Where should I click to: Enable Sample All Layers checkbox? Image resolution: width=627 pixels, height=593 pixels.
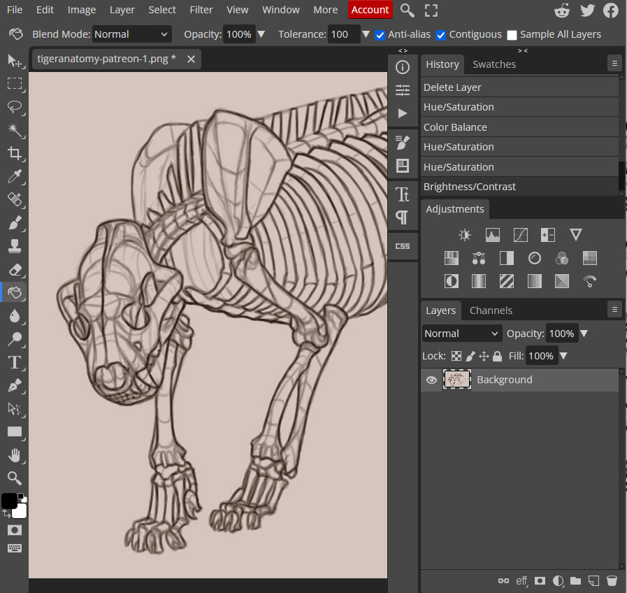pyautogui.click(x=512, y=35)
